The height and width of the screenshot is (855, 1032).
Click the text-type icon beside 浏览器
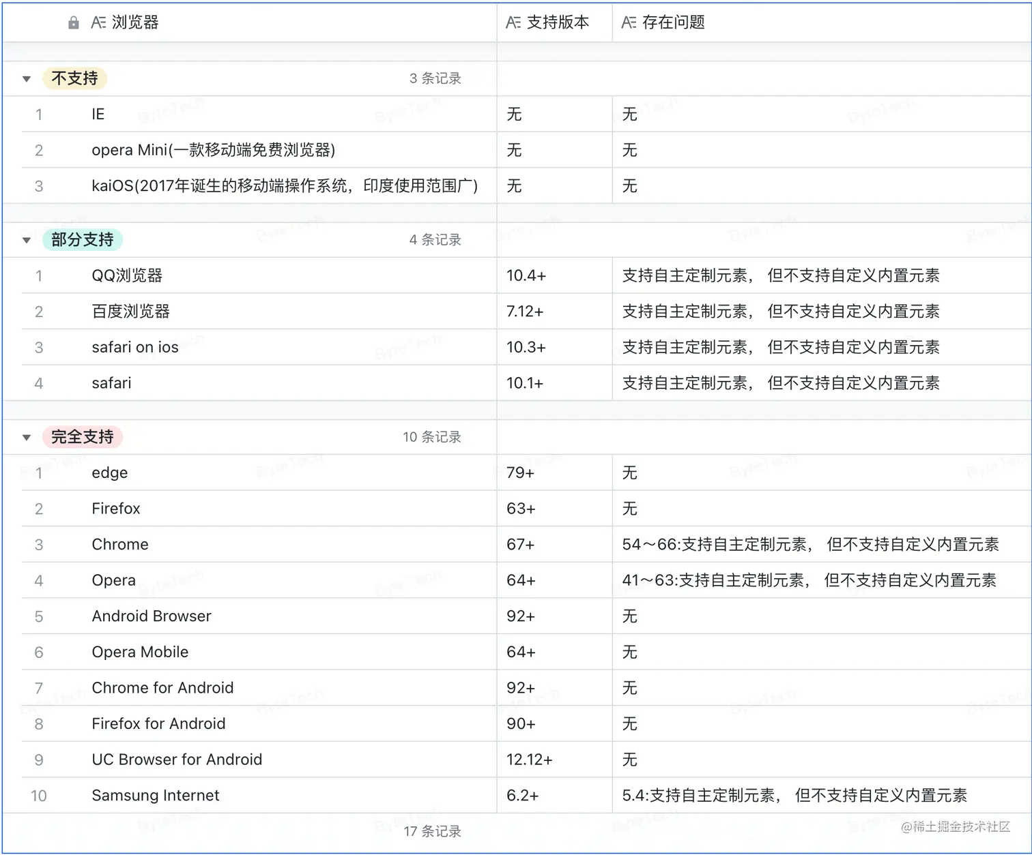pyautogui.click(x=98, y=23)
